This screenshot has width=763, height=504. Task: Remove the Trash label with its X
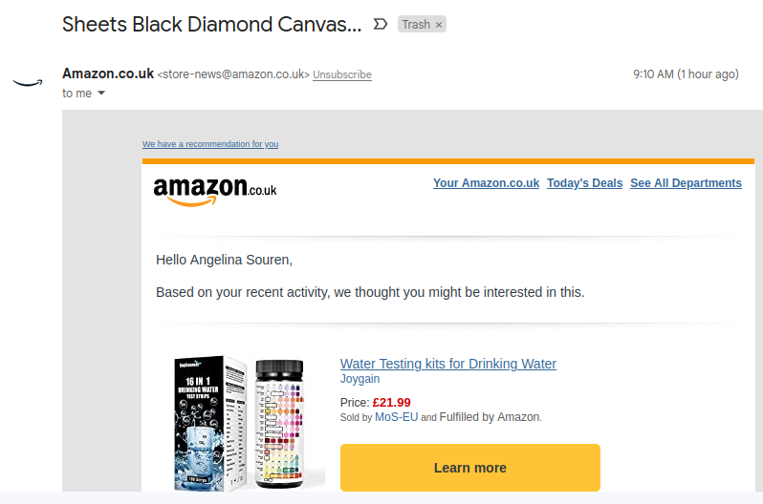click(x=439, y=25)
